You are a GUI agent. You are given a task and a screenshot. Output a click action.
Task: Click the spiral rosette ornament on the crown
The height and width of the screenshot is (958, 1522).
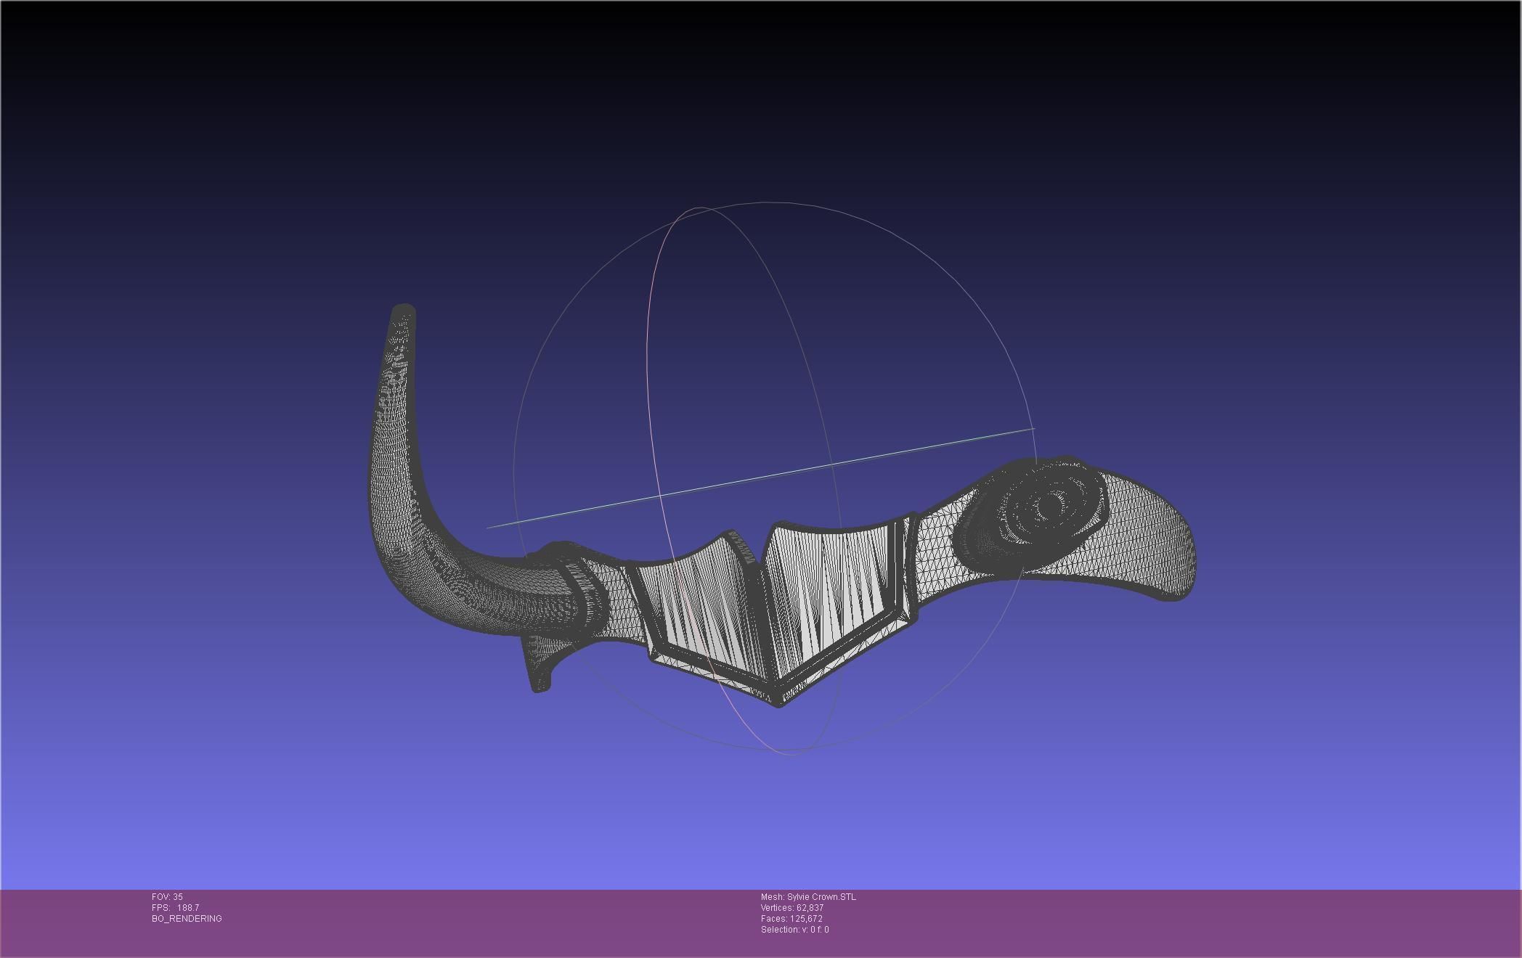[1048, 506]
